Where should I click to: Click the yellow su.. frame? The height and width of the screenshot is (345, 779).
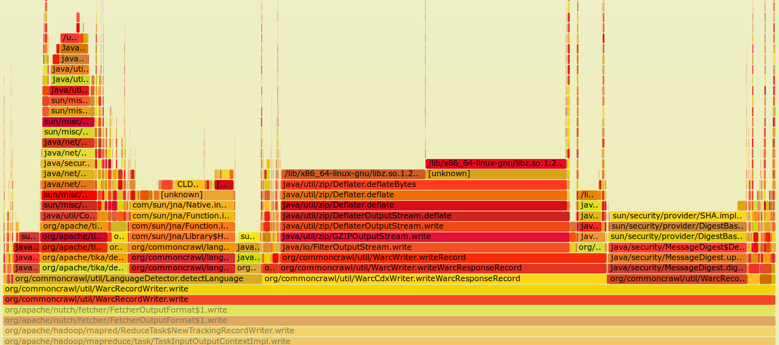coord(249,237)
